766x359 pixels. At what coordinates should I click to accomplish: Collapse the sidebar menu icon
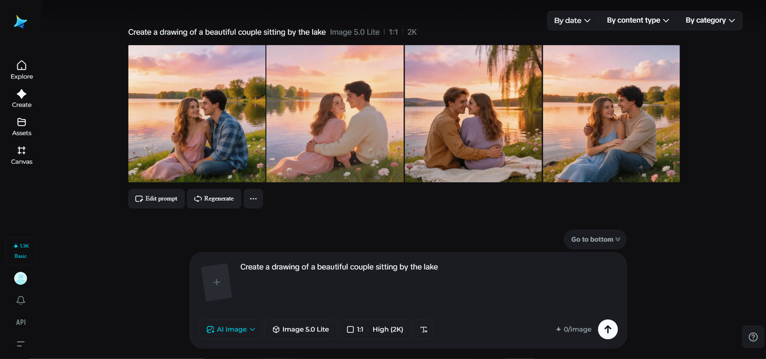pos(21,344)
